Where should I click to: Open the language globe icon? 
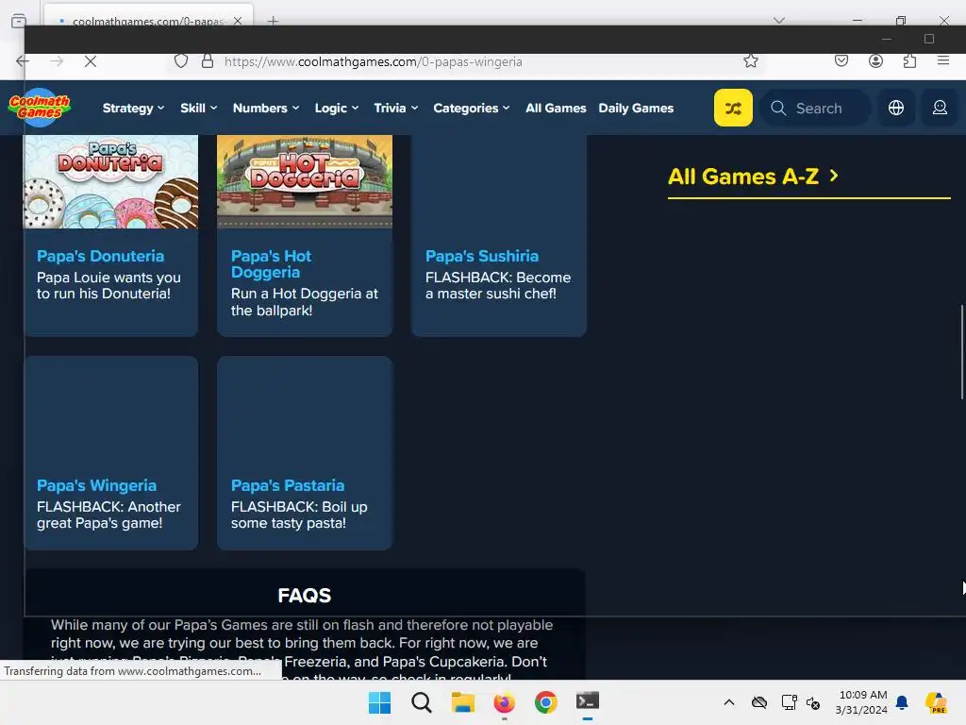click(896, 108)
